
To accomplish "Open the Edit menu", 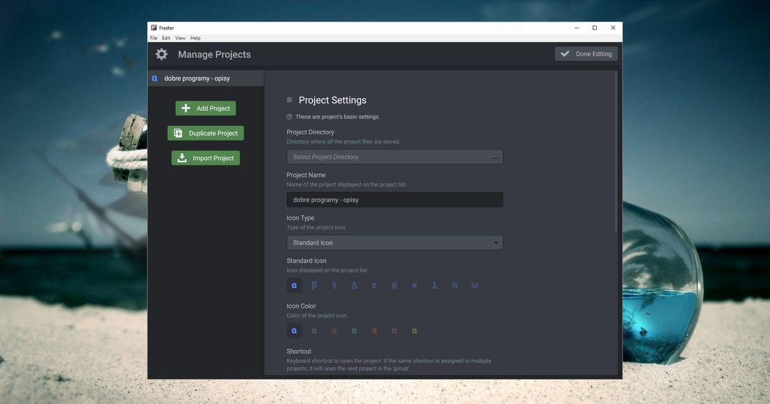I will pyautogui.click(x=166, y=38).
